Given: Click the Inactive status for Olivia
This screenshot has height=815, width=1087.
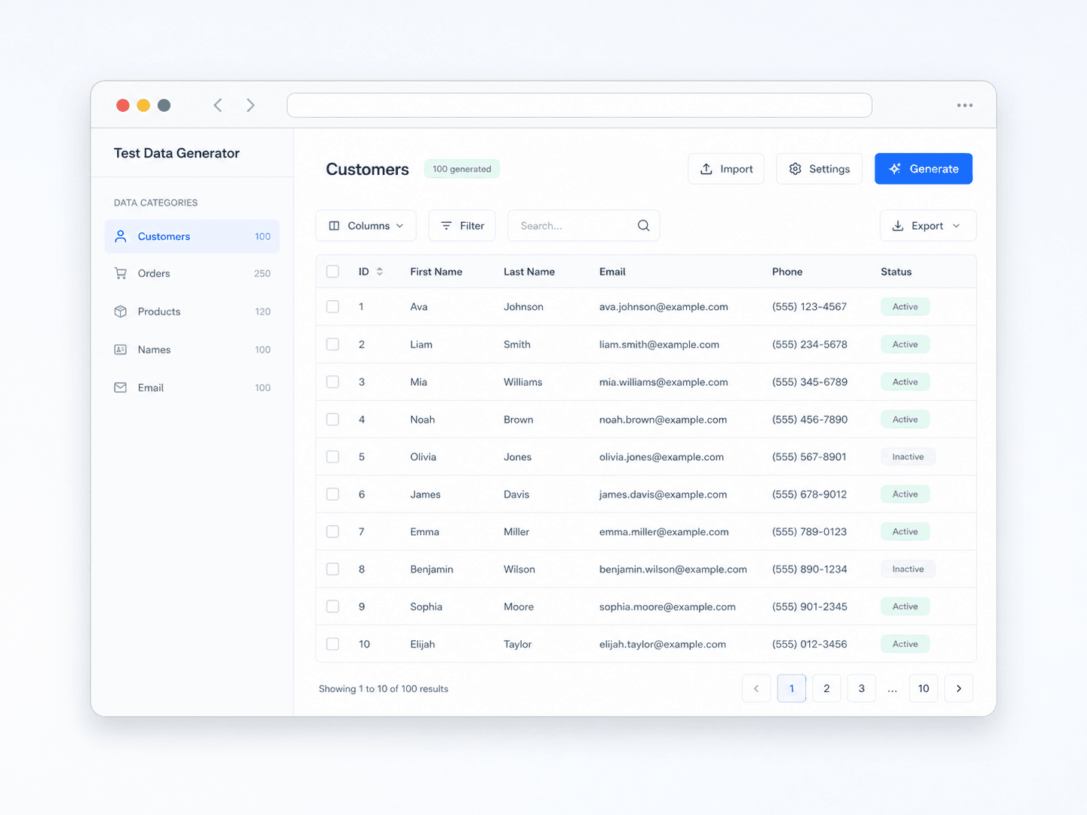Looking at the screenshot, I should pyautogui.click(x=908, y=456).
